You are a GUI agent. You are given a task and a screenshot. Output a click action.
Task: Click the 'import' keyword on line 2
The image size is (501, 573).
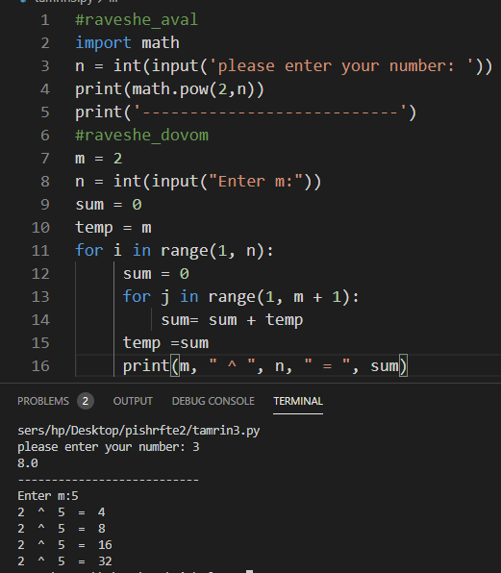103,42
